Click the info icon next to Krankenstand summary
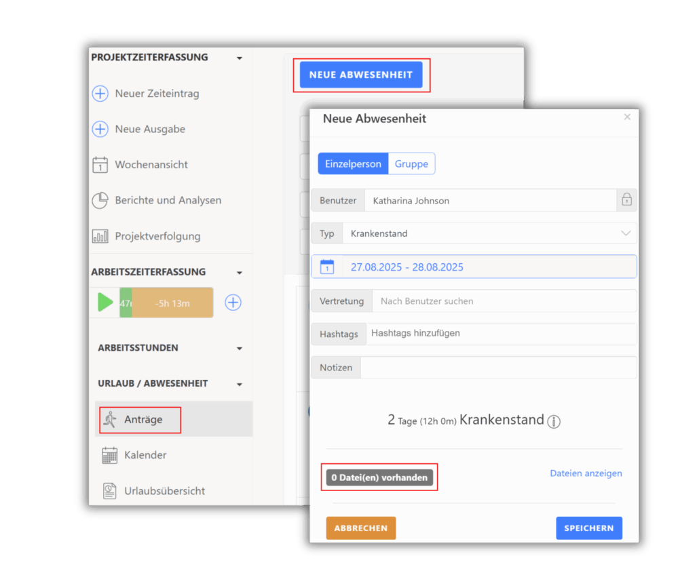699x582 pixels. click(x=554, y=421)
